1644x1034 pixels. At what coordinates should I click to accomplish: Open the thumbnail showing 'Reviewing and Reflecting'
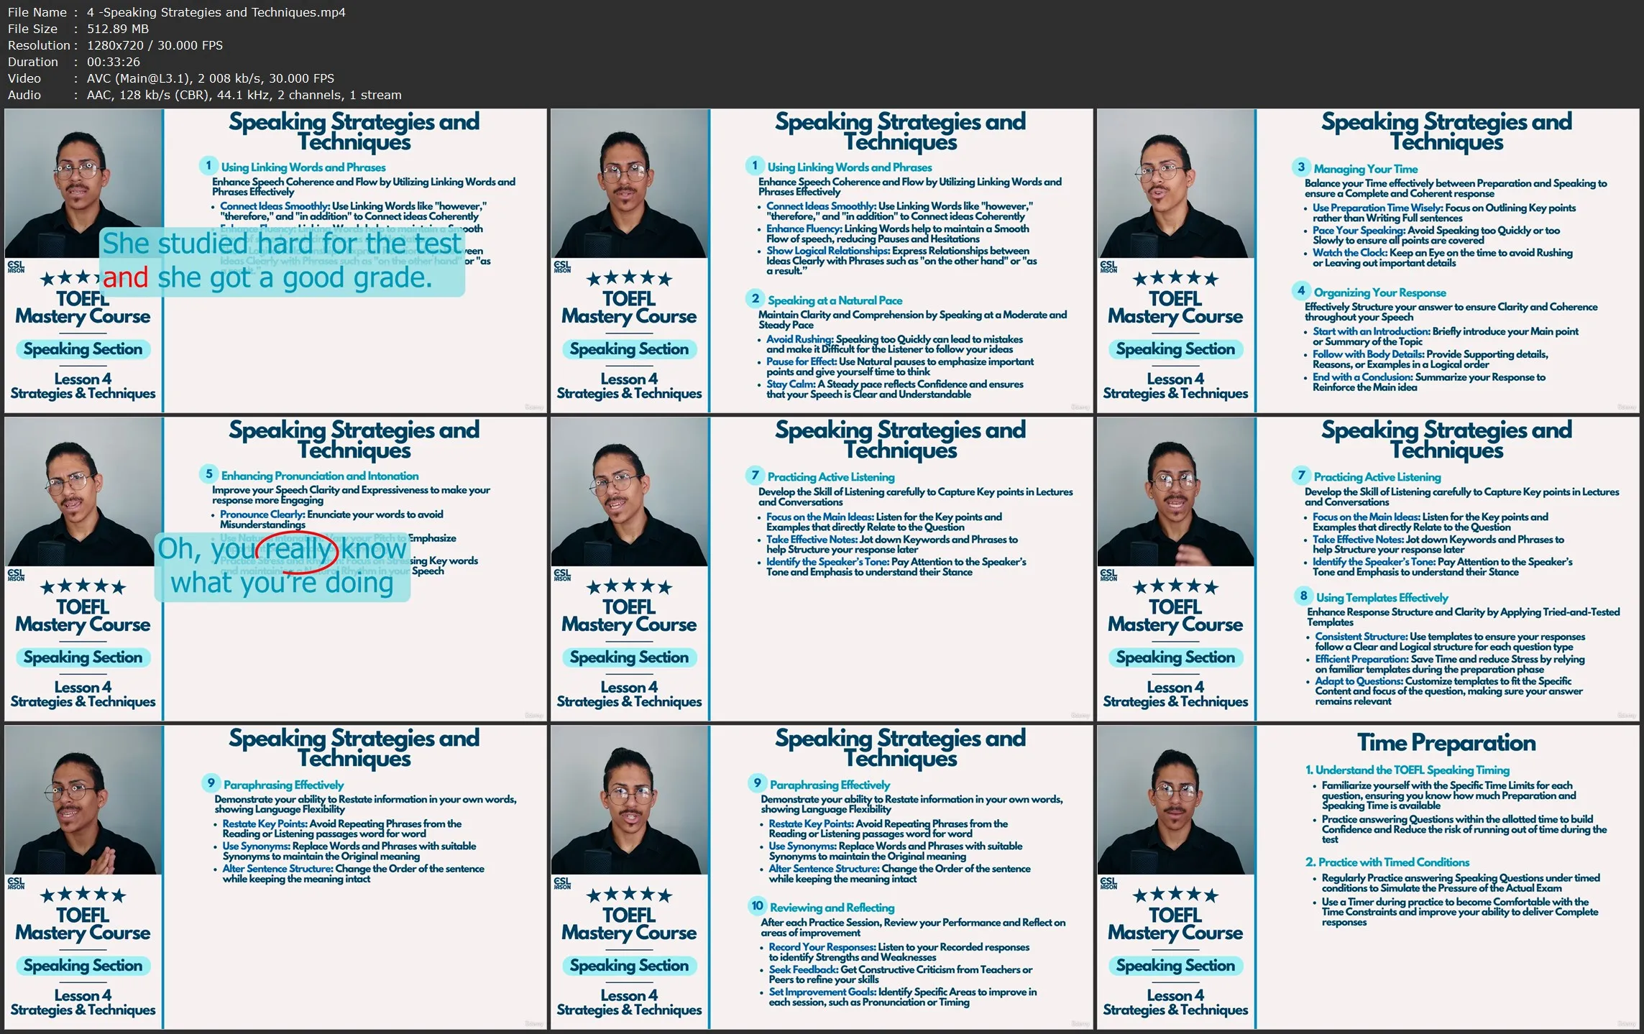click(x=822, y=877)
